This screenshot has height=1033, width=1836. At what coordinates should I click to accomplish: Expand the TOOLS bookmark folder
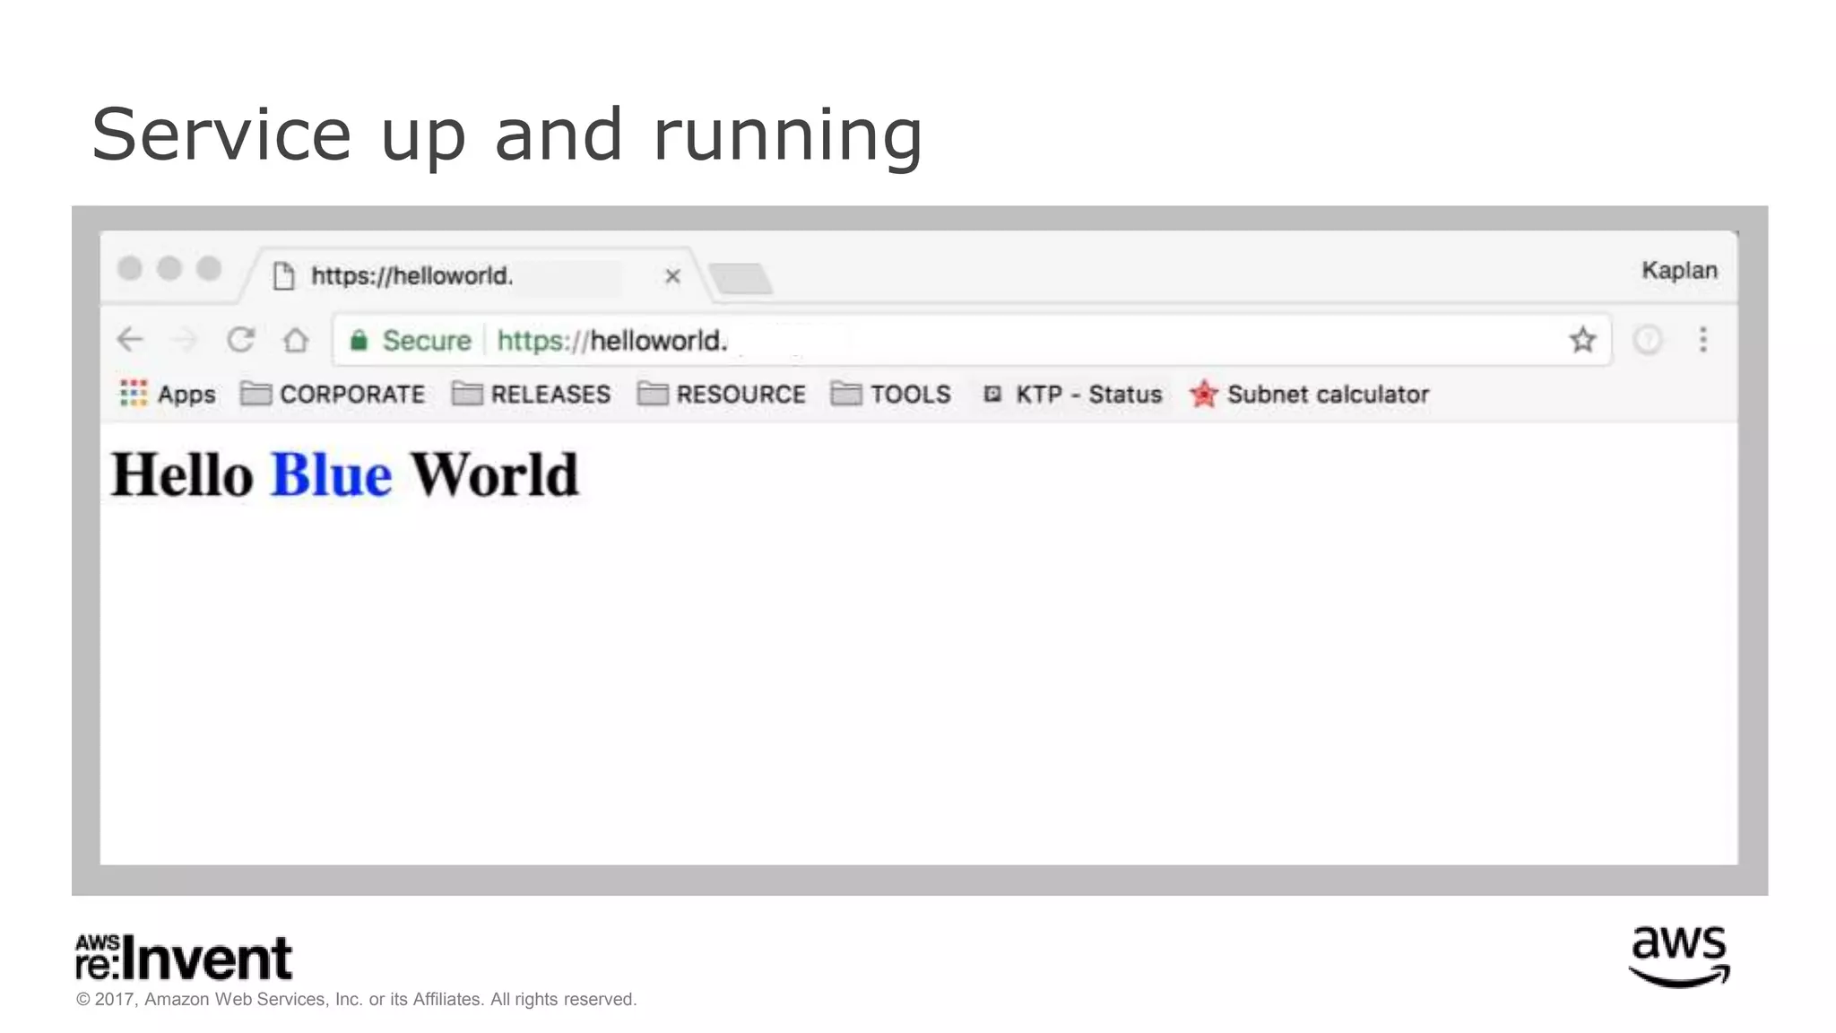pos(891,394)
